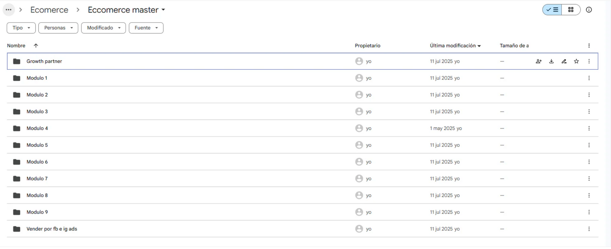
Task: Click the Vender por fb e ig ads folder icon
Action: click(17, 229)
